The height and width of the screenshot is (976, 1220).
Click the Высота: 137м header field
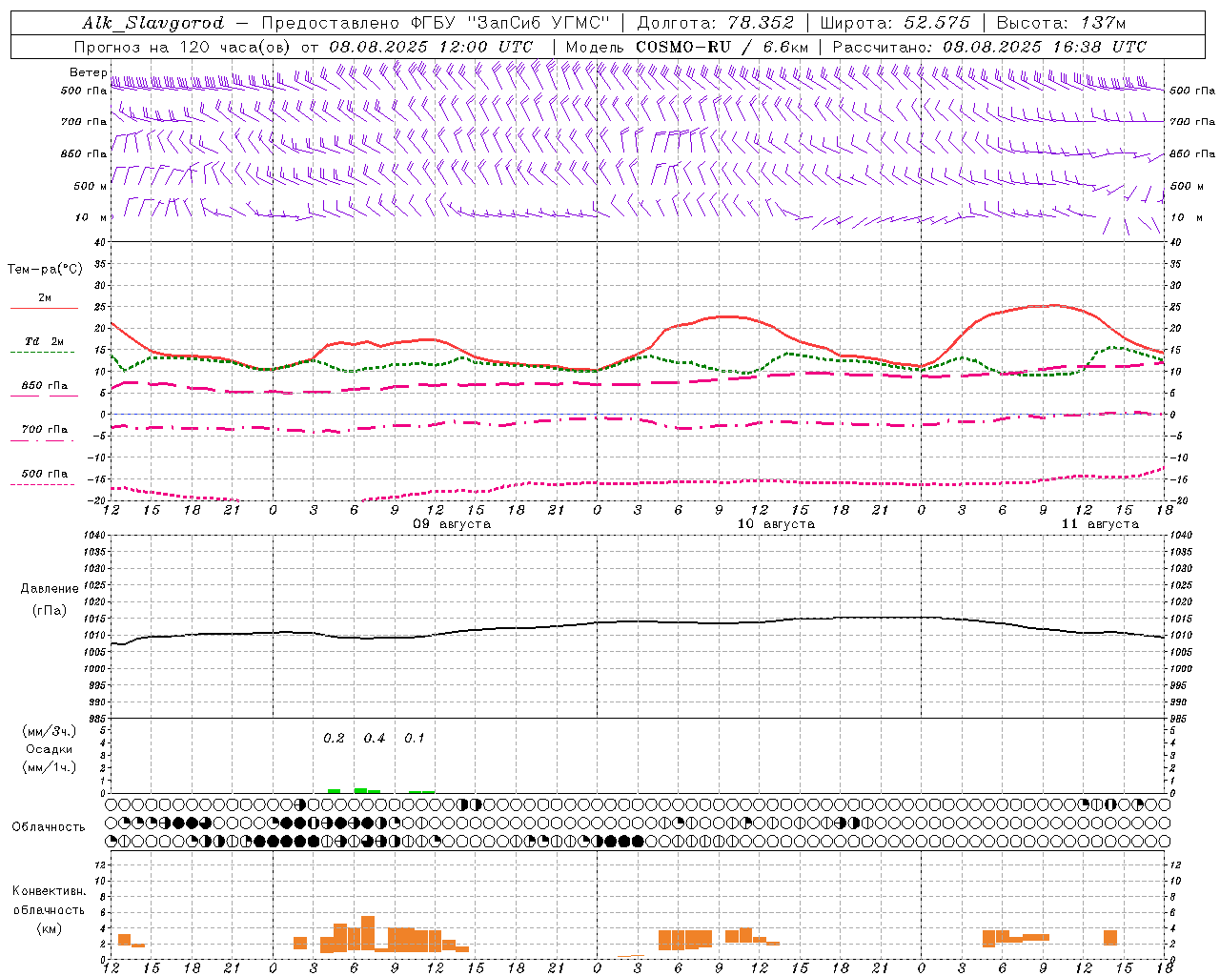1061,23
